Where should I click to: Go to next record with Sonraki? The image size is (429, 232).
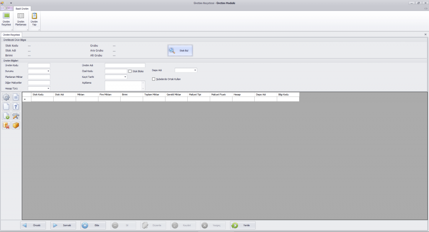tap(63, 225)
